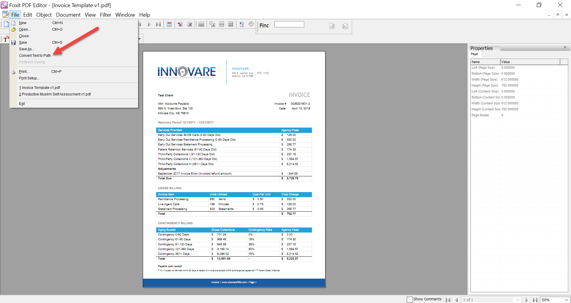Select the rotate page icon

(180, 24)
